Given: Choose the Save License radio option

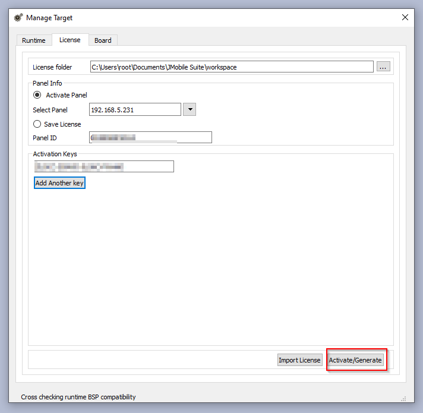Looking at the screenshot, I should pos(37,124).
